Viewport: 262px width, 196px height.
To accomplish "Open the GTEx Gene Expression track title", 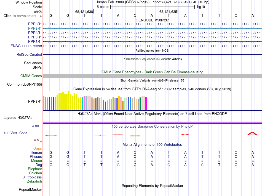I will coord(152,89).
